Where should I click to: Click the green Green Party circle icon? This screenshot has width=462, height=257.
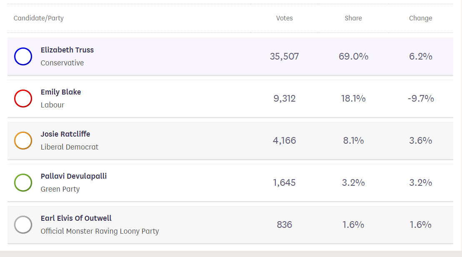point(23,183)
